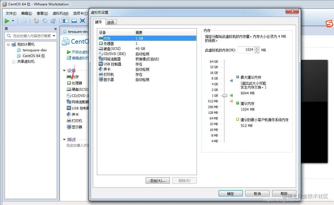Open the 选项卡(T) menu
334x205 pixels.
tap(80, 13)
